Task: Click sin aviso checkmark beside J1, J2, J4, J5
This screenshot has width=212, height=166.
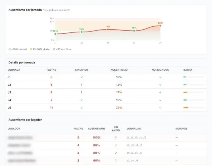Action: point(116,153)
